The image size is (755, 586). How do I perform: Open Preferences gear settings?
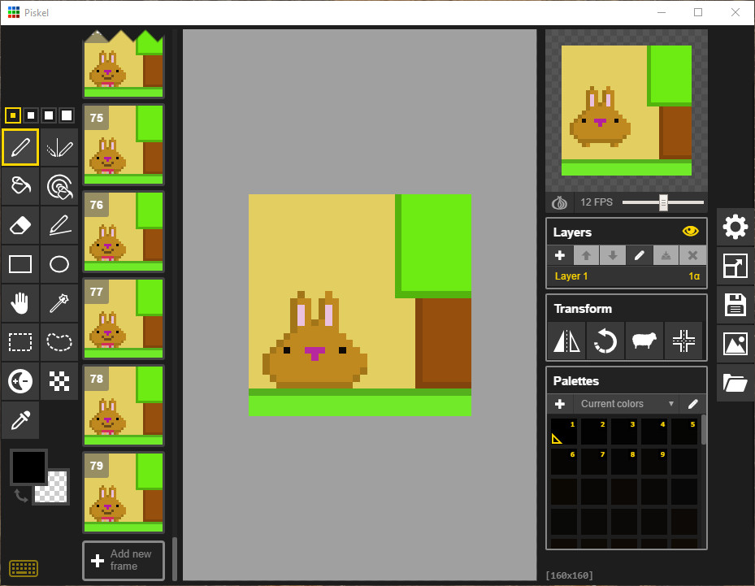tap(735, 228)
